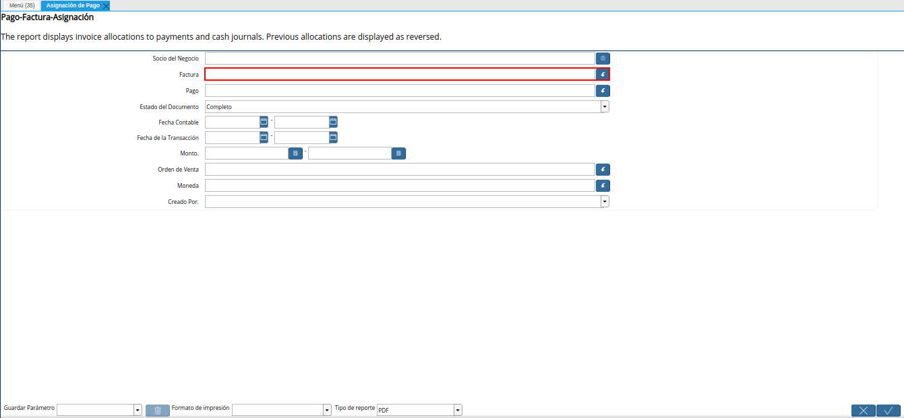
Task: Cancel with the X button at bottom
Action: [x=864, y=411]
